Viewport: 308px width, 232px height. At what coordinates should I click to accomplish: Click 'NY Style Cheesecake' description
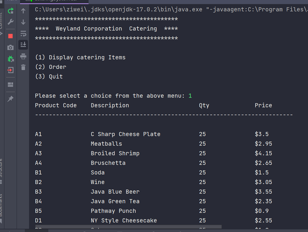[124, 221]
